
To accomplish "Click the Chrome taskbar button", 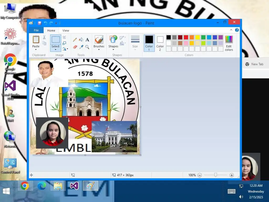I will click(x=25, y=186).
